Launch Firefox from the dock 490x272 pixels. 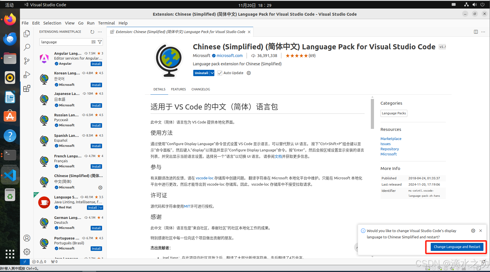pyautogui.click(x=10, y=19)
